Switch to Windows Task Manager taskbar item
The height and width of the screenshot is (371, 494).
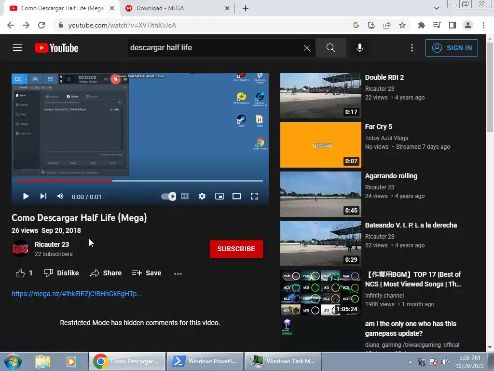coord(284,361)
